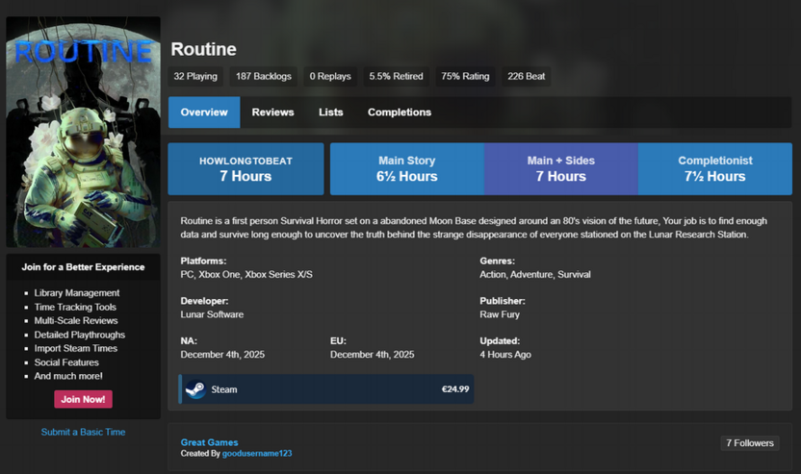The image size is (801, 474).
Task: Click the 'Updated:' label
Action: [500, 340]
